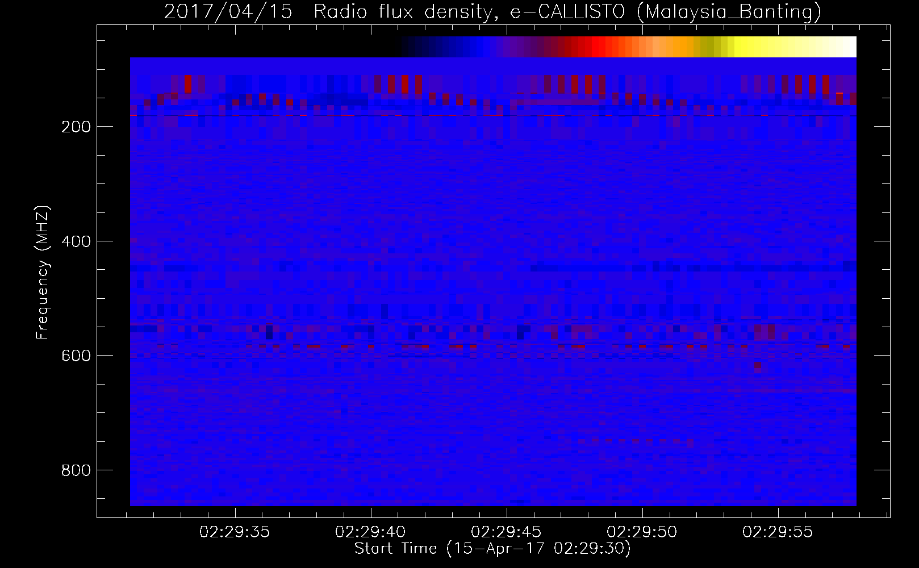Click the 02:29:55 time tick label

[778, 532]
